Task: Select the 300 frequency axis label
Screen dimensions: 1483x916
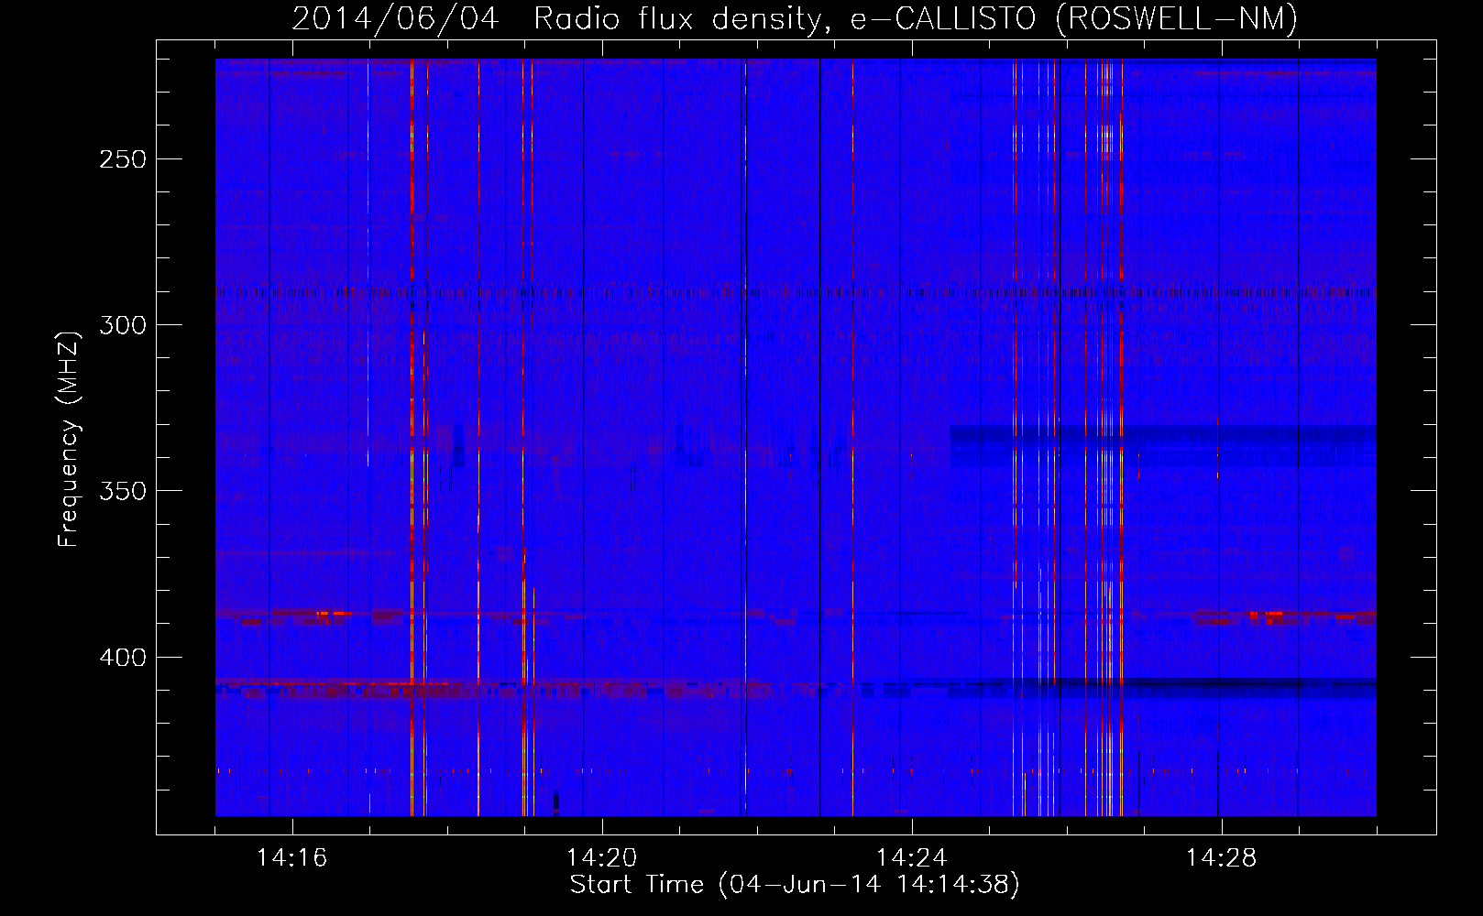Action: [123, 325]
